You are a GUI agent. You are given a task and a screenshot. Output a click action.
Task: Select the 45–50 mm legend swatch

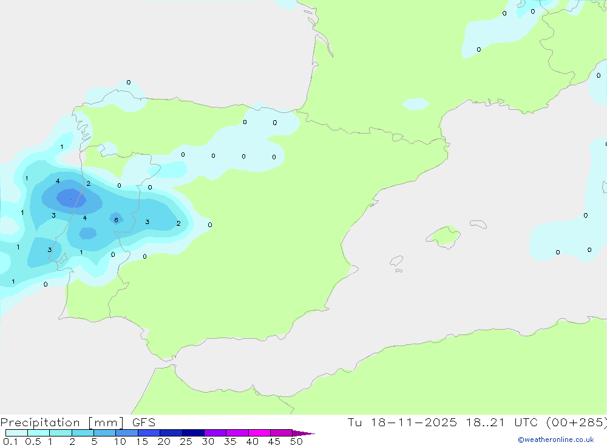click(x=282, y=433)
